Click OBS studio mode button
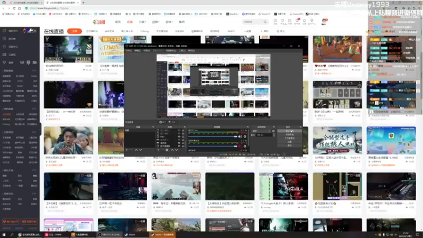Screen dimensions: 423x238 [x=289, y=138]
